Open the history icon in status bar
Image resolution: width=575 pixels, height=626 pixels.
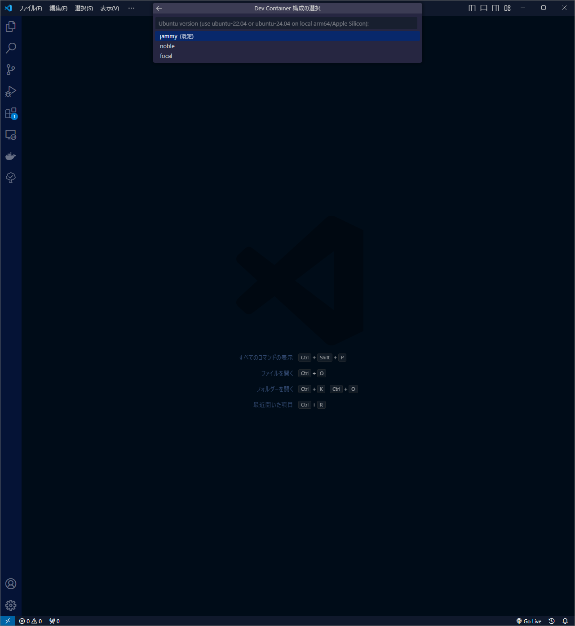coord(552,621)
